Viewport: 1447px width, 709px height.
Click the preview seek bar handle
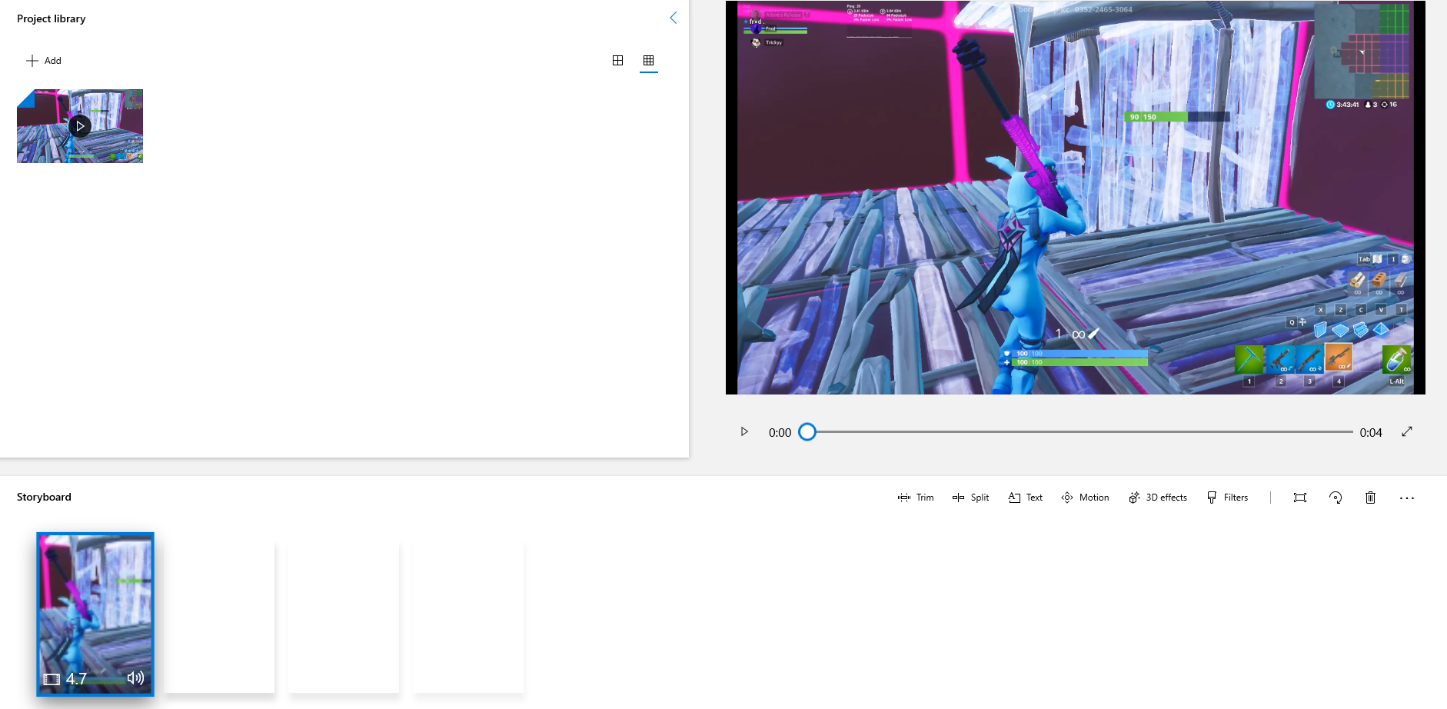pos(807,432)
